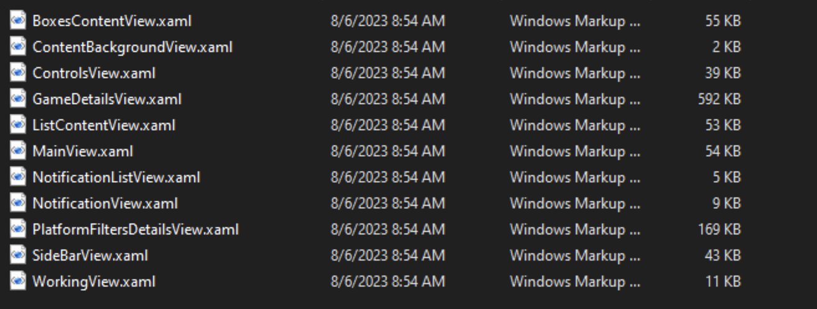
Task: Select the WorkingView.xaml file icon
Action: [18, 281]
